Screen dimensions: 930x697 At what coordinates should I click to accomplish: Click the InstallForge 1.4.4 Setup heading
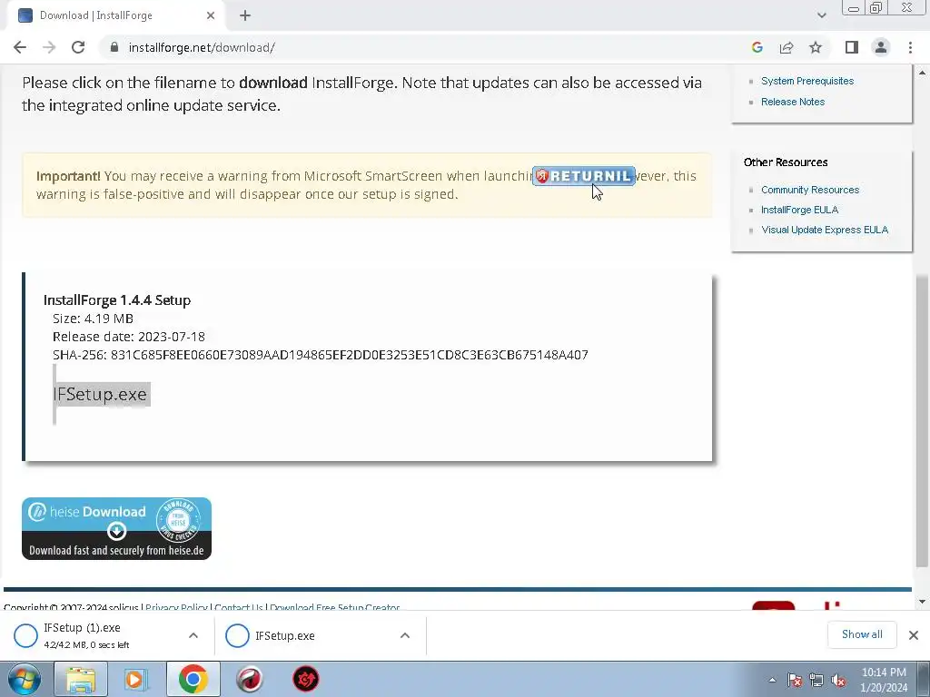pos(117,299)
